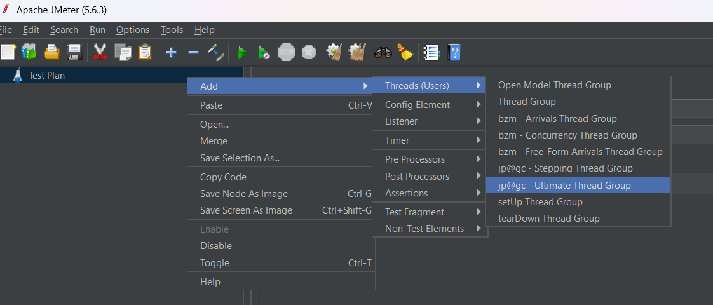Expand the Pre Processors submenu

(428, 159)
